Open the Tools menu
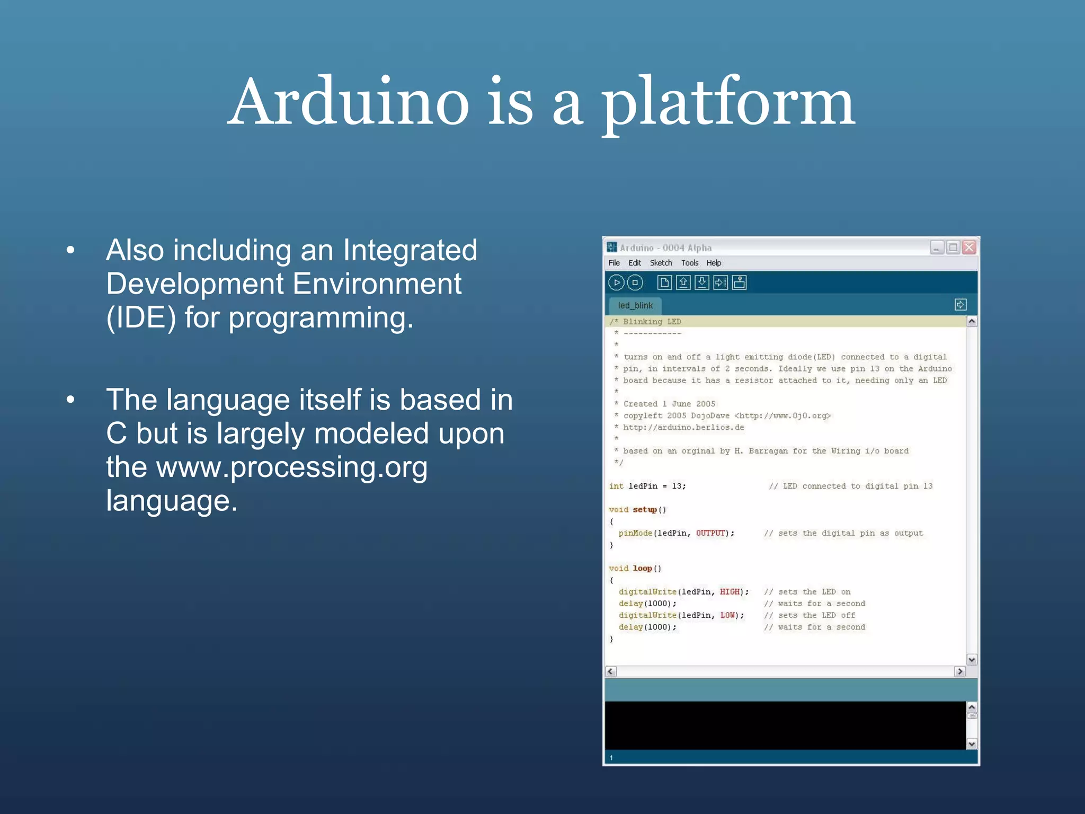This screenshot has width=1085, height=814. 690,263
